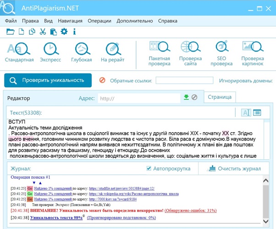The height and width of the screenshot is (229, 276).
Task: Select Глубокая check mode
Action: click(x=82, y=52)
